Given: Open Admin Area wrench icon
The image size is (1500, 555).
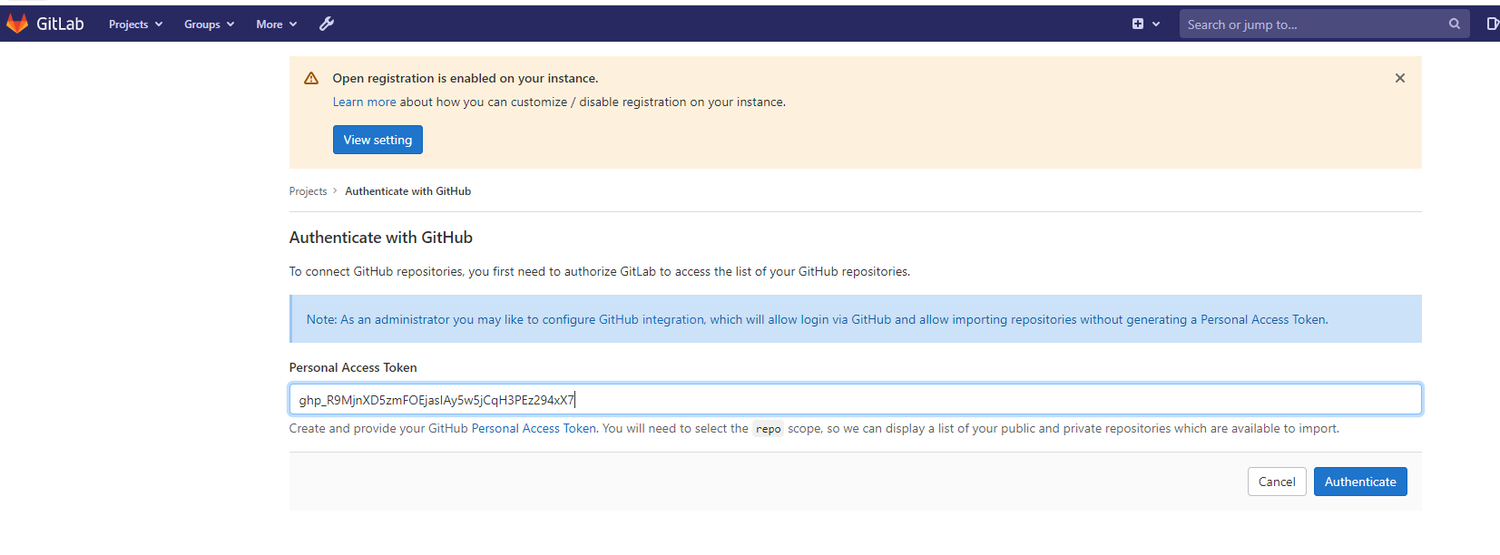Looking at the screenshot, I should coord(327,24).
